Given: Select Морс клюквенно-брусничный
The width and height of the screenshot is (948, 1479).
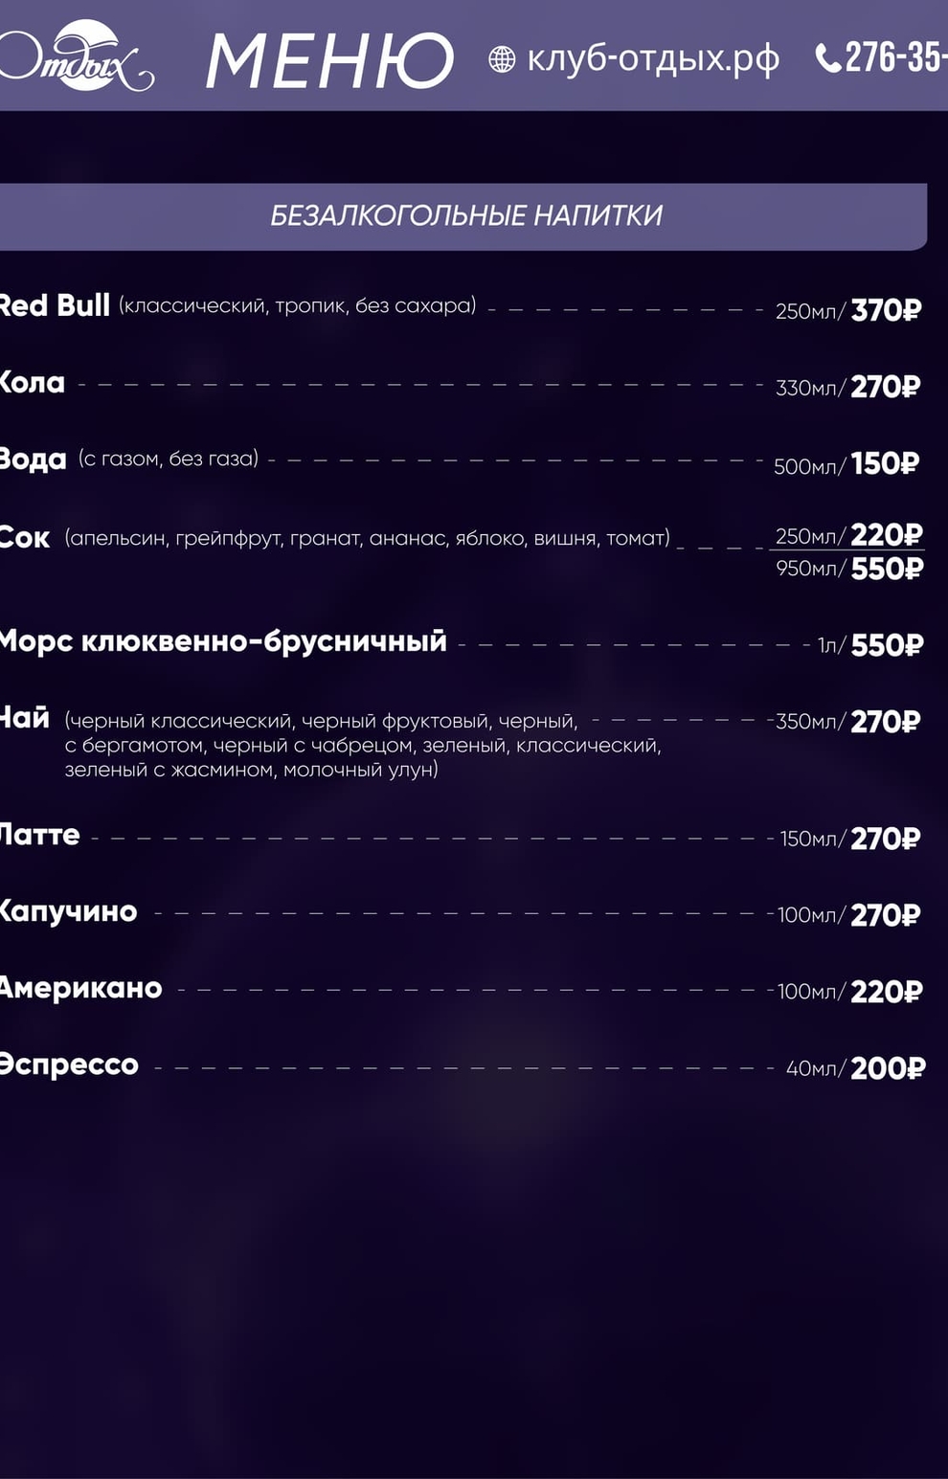Looking at the screenshot, I should [223, 641].
